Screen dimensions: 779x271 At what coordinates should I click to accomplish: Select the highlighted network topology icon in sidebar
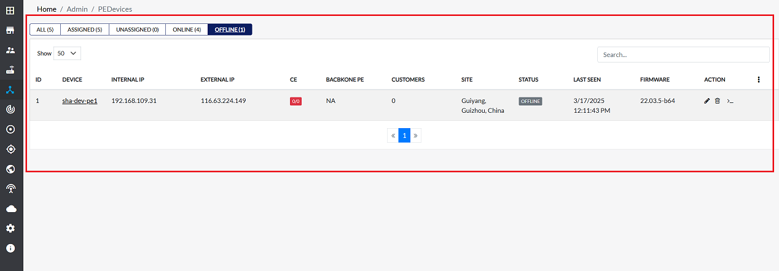[x=10, y=90]
